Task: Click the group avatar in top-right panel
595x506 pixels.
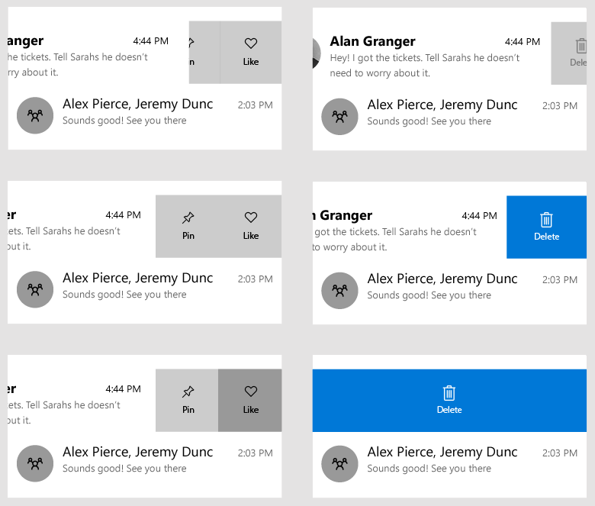Action: point(339,117)
